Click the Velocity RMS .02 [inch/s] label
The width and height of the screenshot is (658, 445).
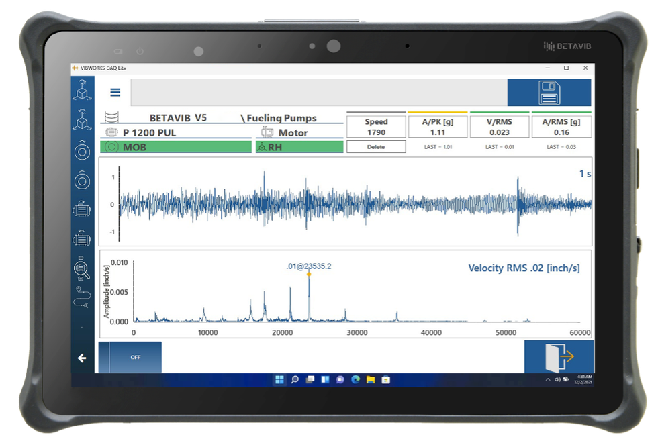(x=524, y=268)
